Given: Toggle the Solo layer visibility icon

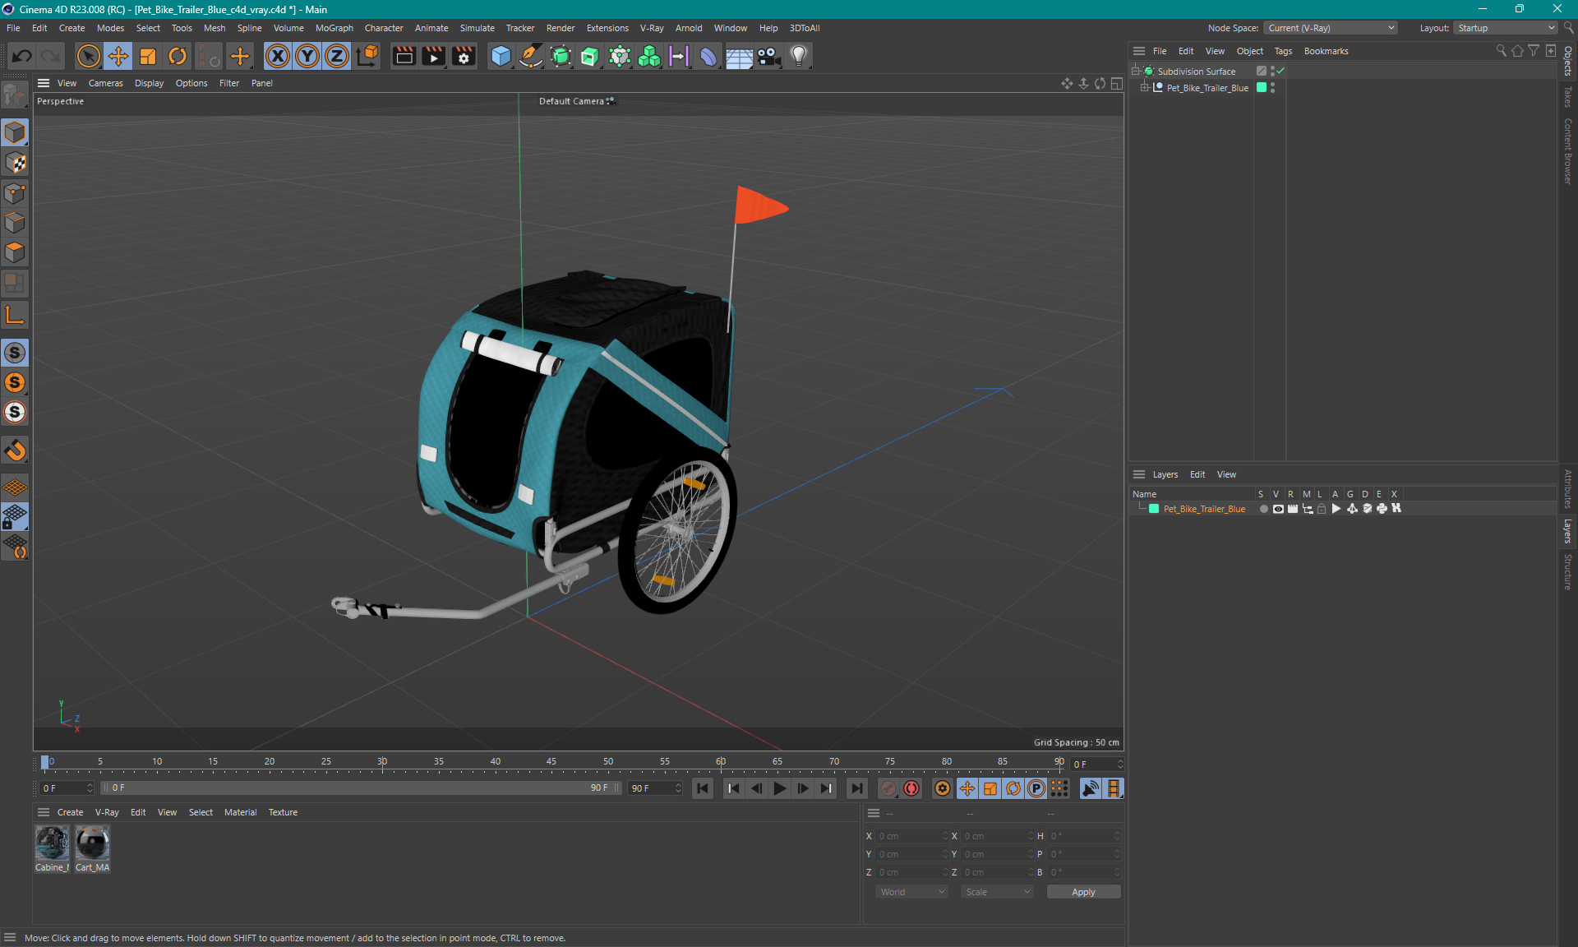Looking at the screenshot, I should click(x=1262, y=509).
